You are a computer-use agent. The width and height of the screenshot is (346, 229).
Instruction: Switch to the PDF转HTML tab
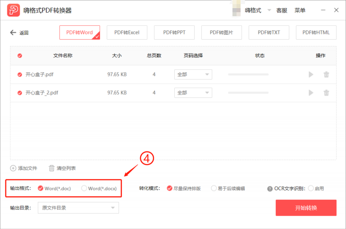(x=316, y=32)
